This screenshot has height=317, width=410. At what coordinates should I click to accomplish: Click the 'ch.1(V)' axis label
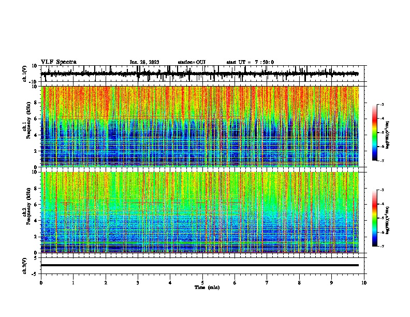point(25,74)
